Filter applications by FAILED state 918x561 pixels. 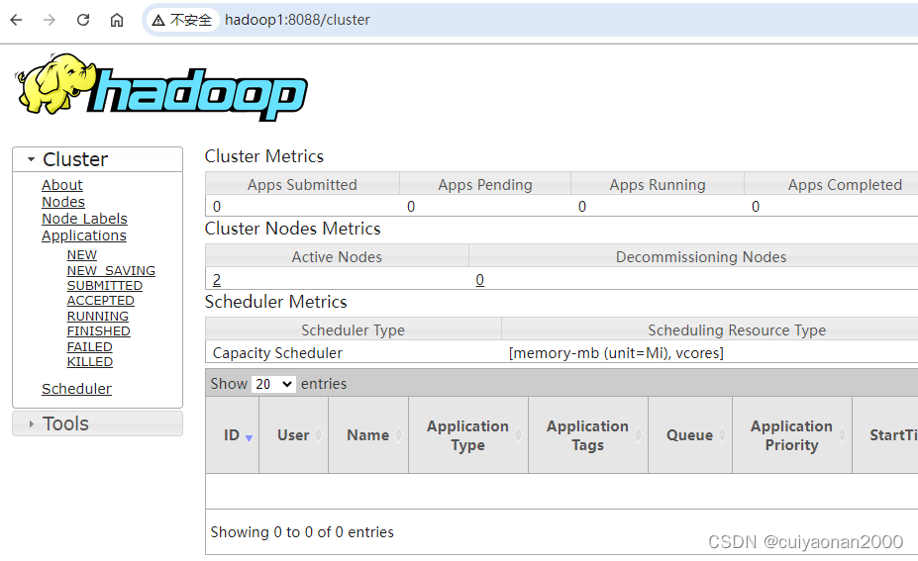[x=89, y=347]
